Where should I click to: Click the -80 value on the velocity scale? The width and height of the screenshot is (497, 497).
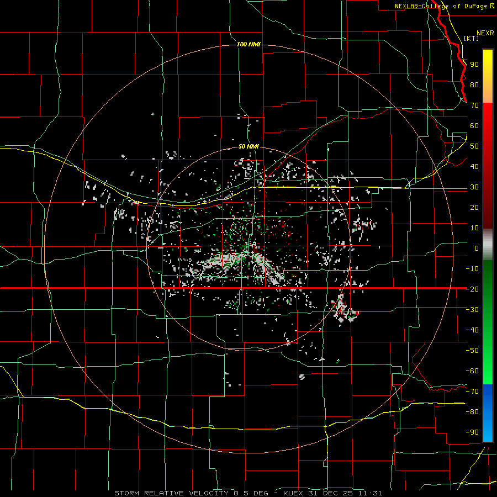[x=472, y=412]
